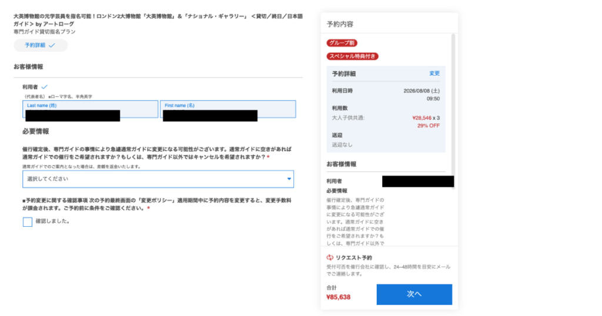Click the date 2026/08/08 (土)
This screenshot has height=316, width=602.
[x=422, y=91]
